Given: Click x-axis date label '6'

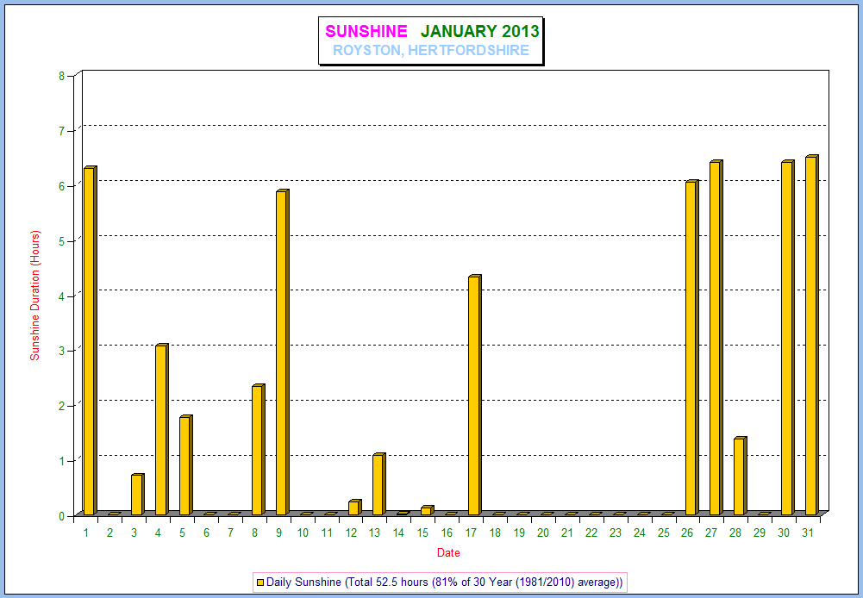Looking at the screenshot, I should coord(206,533).
